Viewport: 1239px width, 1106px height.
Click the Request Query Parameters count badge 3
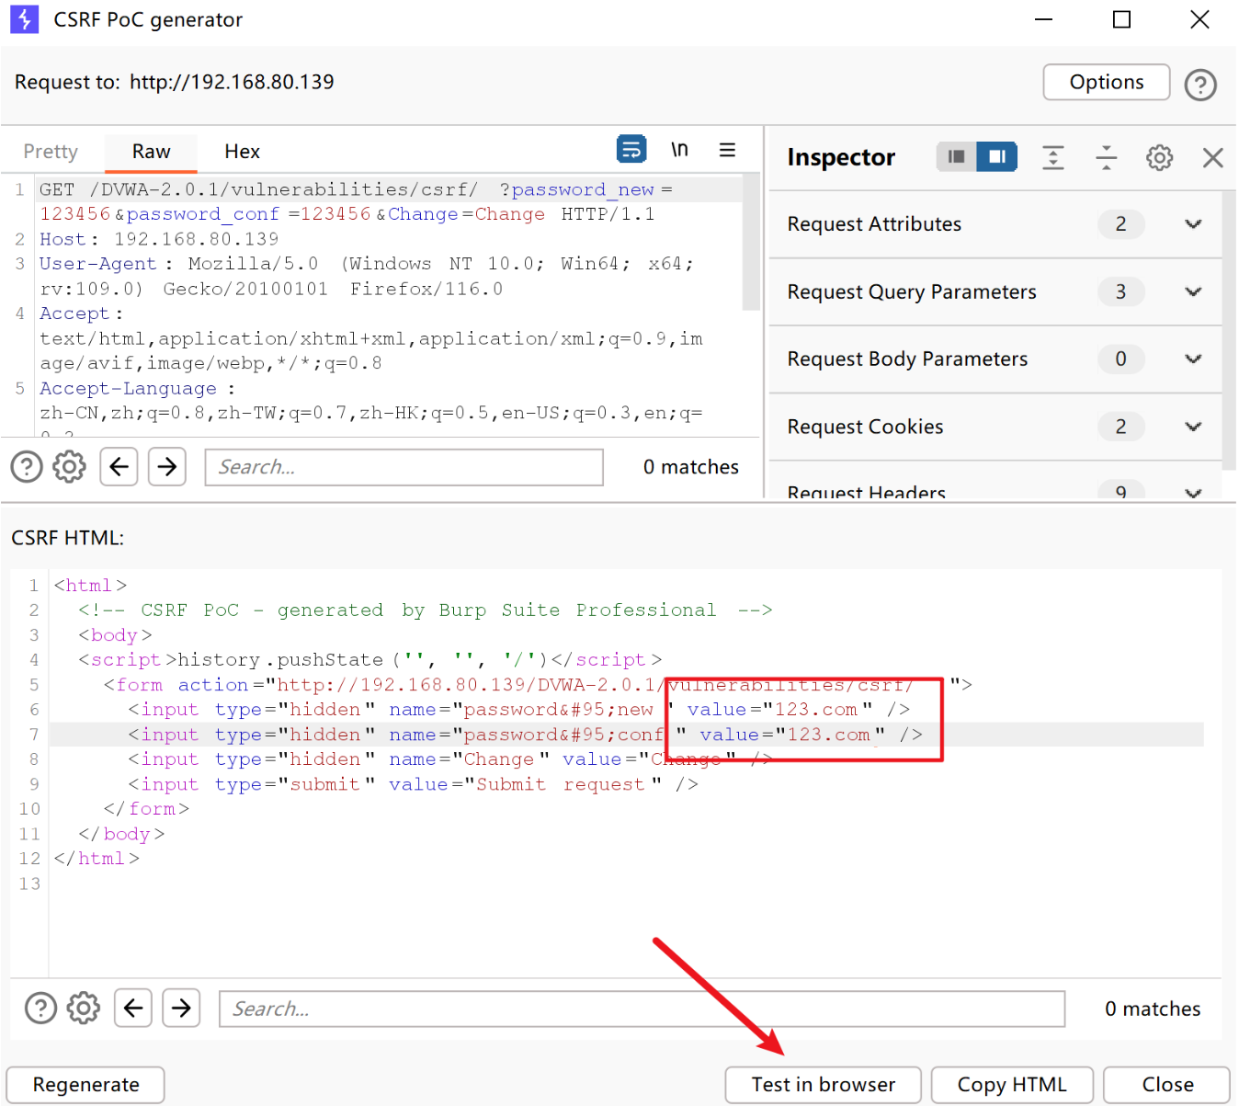pos(1120,292)
